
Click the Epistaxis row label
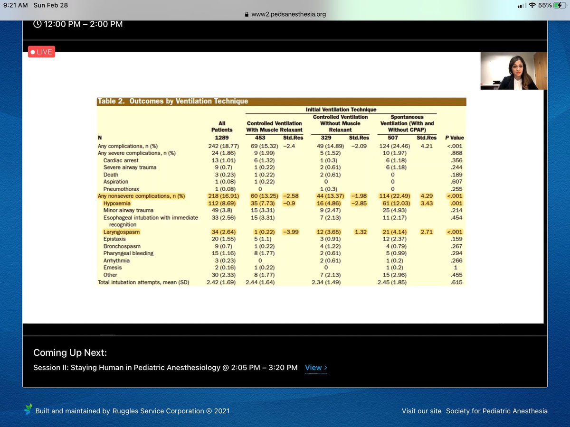[x=114, y=239]
